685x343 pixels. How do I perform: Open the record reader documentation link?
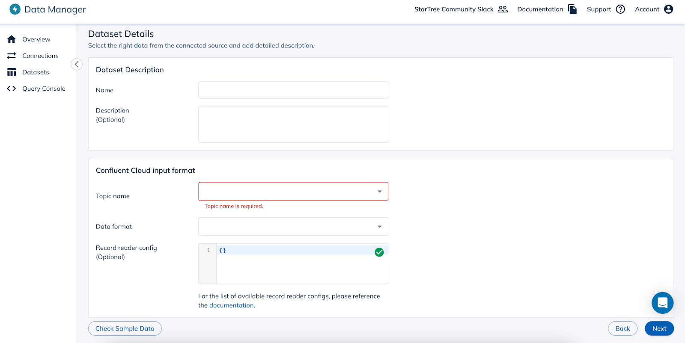[x=231, y=305]
